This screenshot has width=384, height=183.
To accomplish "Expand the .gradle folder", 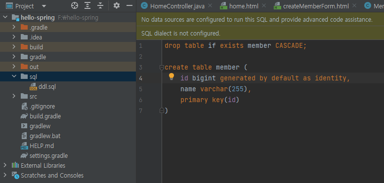I will click(x=14, y=27).
